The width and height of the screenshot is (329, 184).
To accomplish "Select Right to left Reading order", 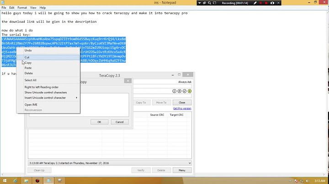I will coord(48,87).
